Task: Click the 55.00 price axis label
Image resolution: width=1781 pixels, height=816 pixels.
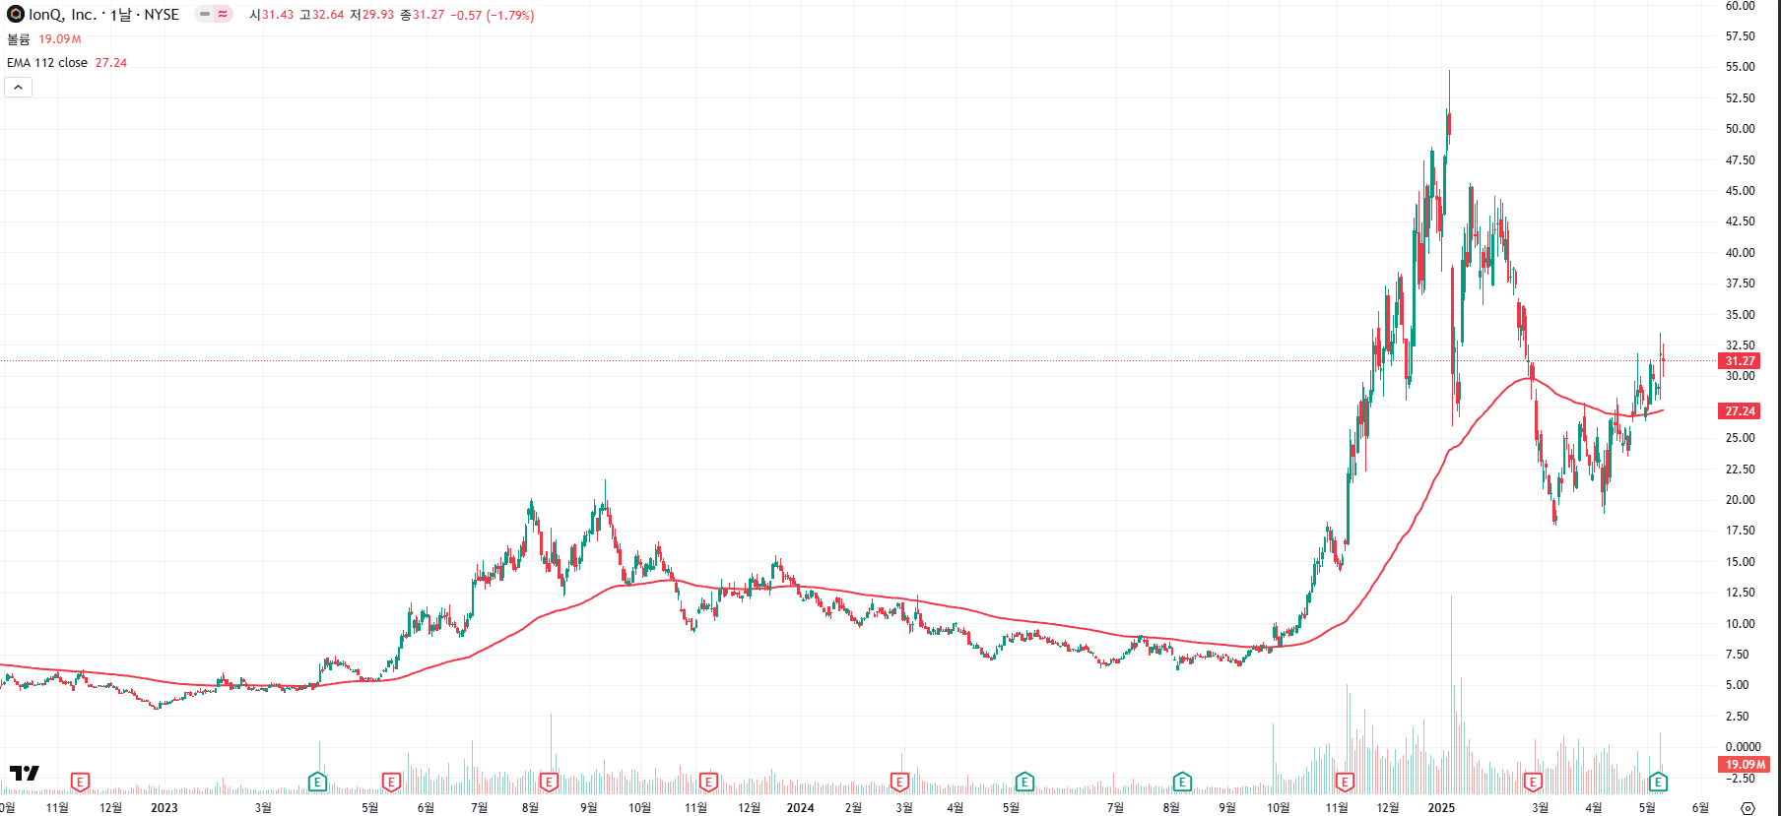Action: pos(1740,67)
